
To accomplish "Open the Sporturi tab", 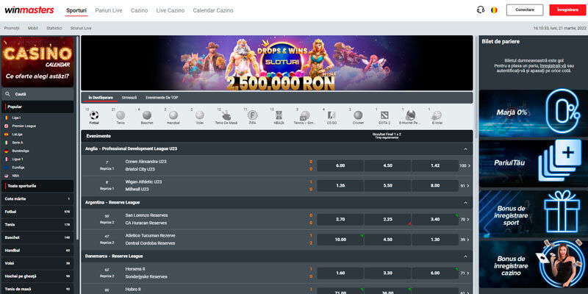I will [76, 10].
